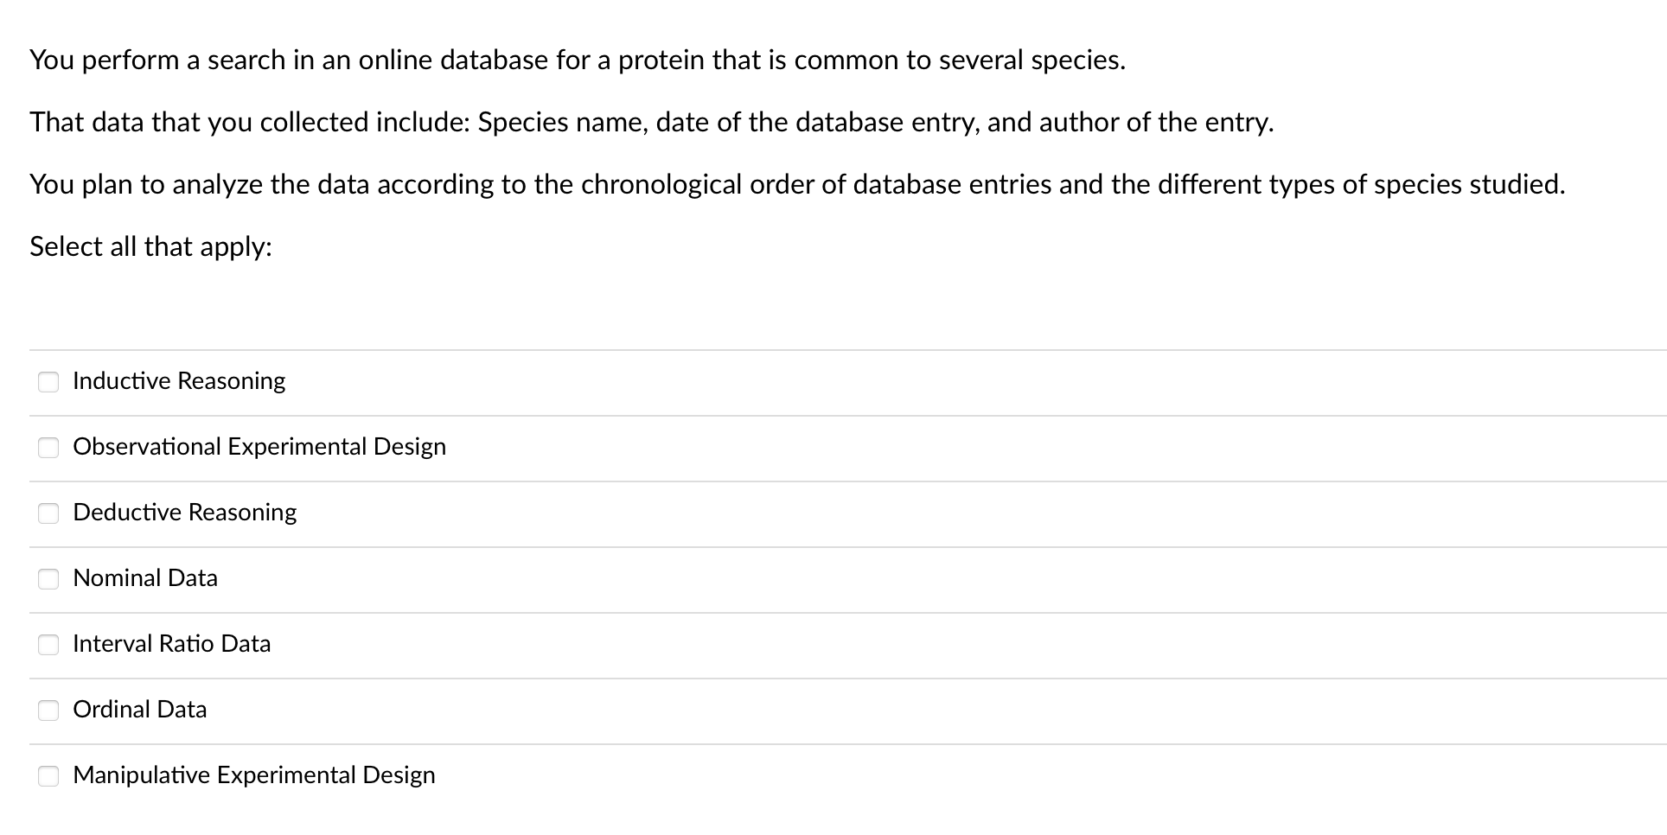1667x835 pixels.
Task: Click the Interval Ratio Data label text
Action: coord(171,644)
